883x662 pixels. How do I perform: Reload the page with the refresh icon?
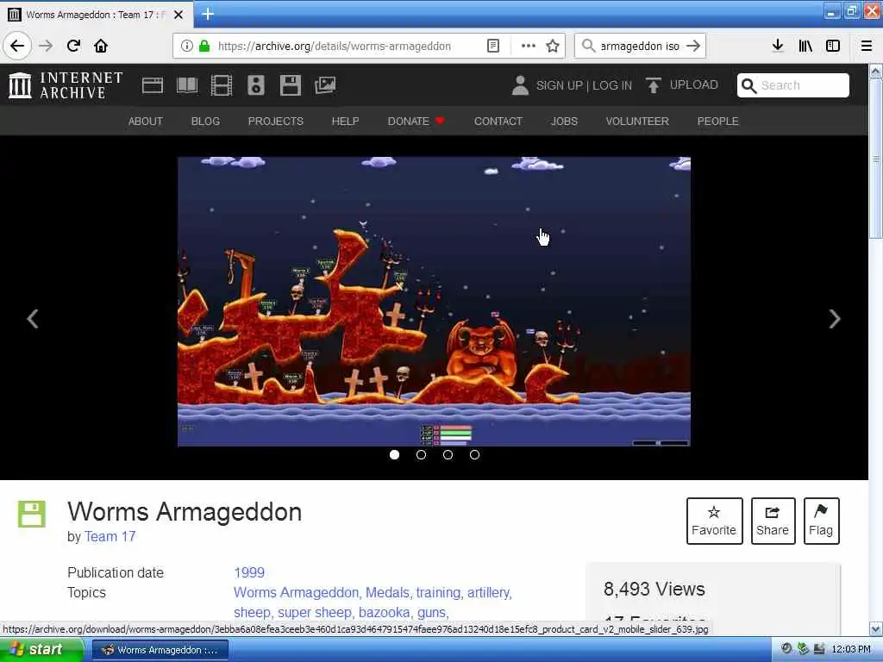74,46
